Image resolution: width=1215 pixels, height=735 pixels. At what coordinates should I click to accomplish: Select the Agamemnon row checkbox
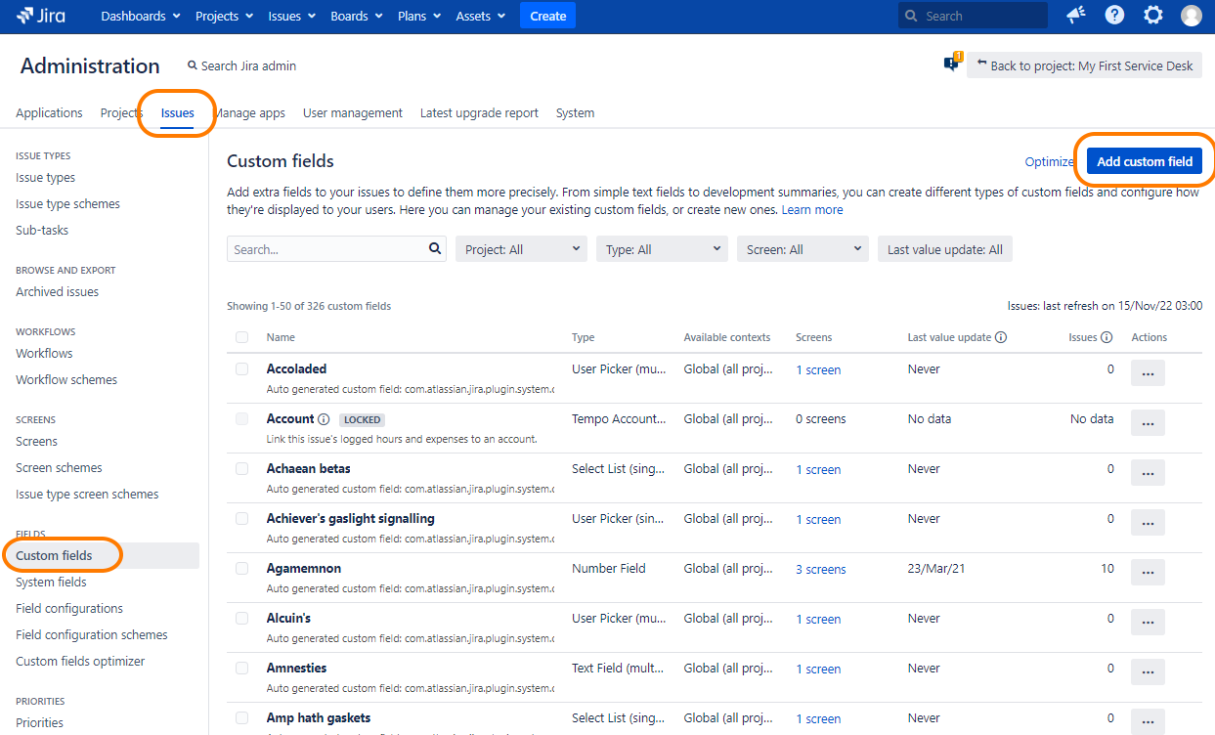point(241,569)
